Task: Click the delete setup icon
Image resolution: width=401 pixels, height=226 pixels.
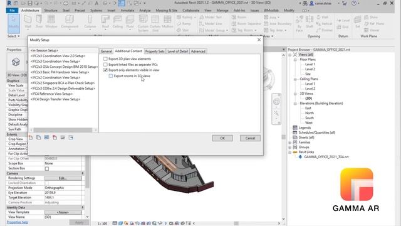Action: [55, 137]
